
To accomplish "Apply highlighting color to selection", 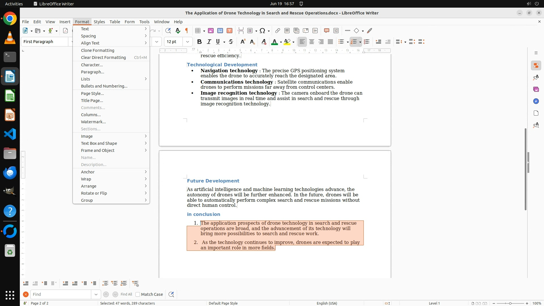I will tap(287, 42).
